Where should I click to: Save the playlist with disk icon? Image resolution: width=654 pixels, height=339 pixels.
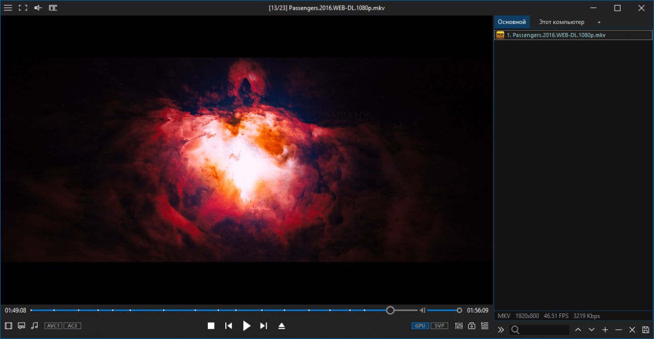point(646,330)
